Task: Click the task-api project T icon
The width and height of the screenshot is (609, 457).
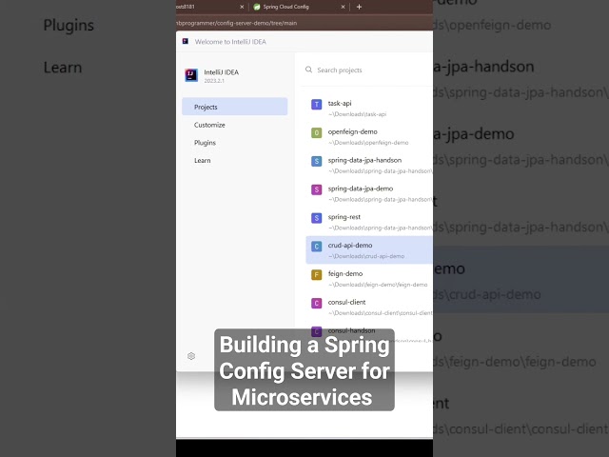Action: click(317, 104)
